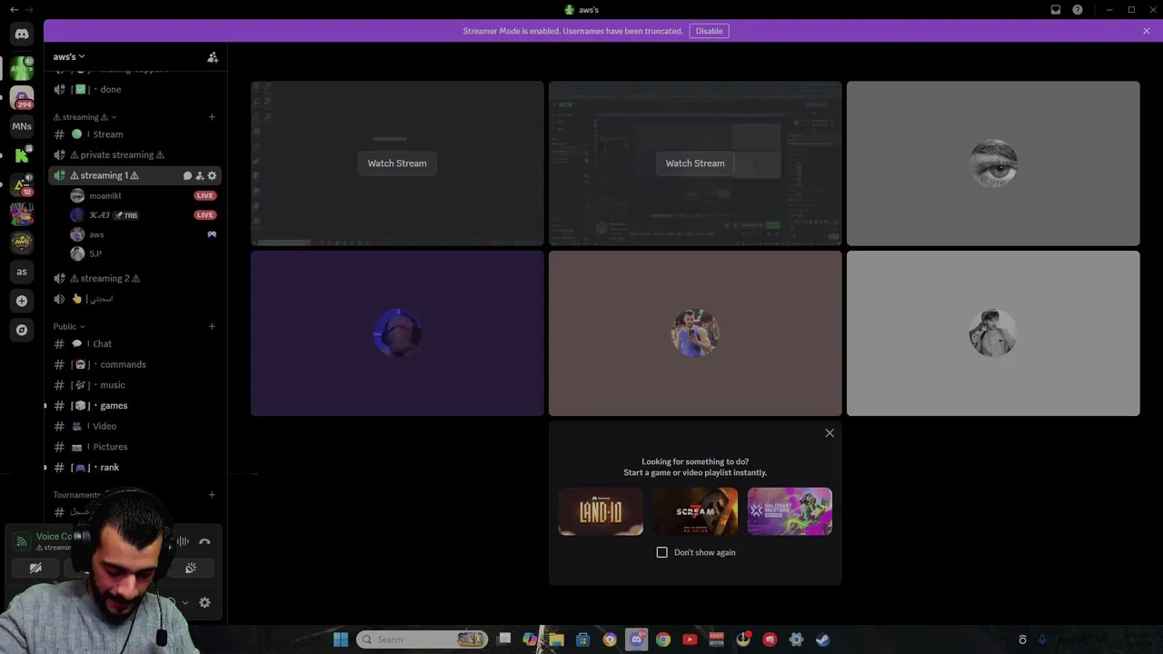This screenshot has width=1163, height=654.
Task: Add a channel to the Tournaments category
Action: pos(212,495)
